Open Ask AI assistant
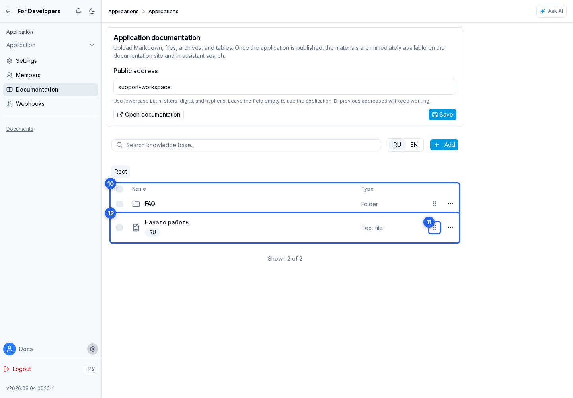The image size is (573, 398). (x=551, y=11)
